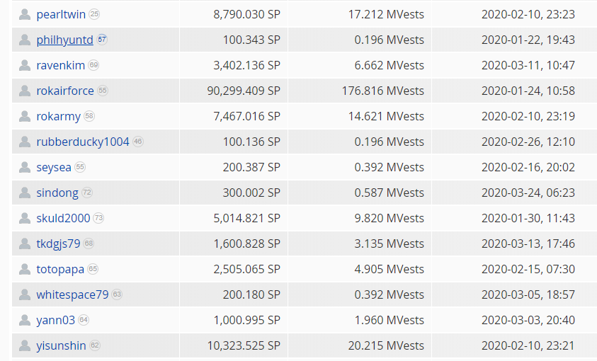The image size is (597, 361).
Task: Open the ravenkim profile link
Action: [x=61, y=65]
